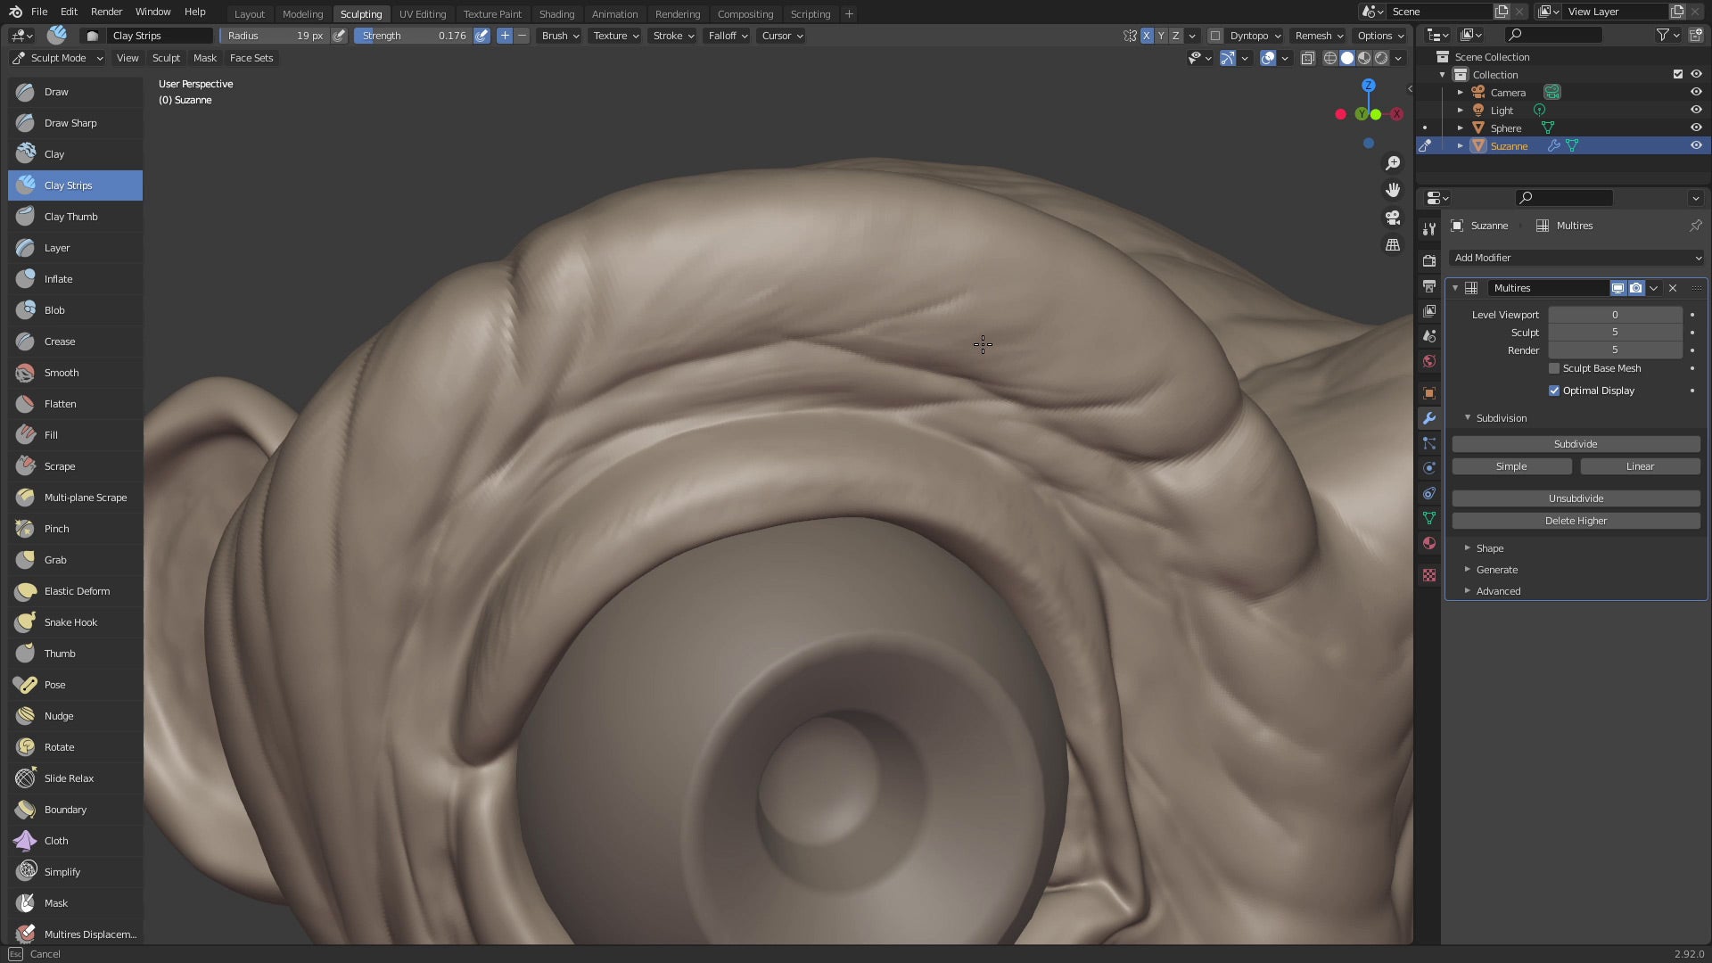Viewport: 1712px width, 963px height.
Task: Select the Slide Relax brush
Action: point(75,778)
